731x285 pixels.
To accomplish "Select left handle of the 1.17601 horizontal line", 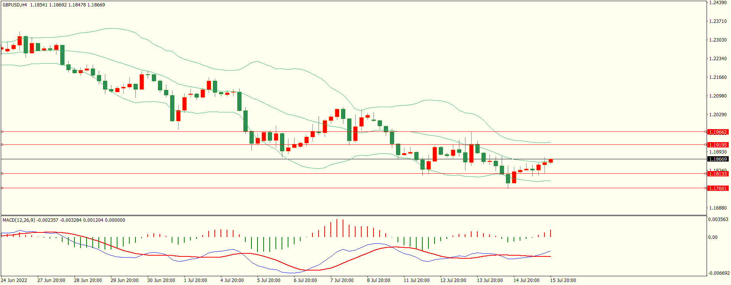I will pyautogui.click(x=2, y=188).
